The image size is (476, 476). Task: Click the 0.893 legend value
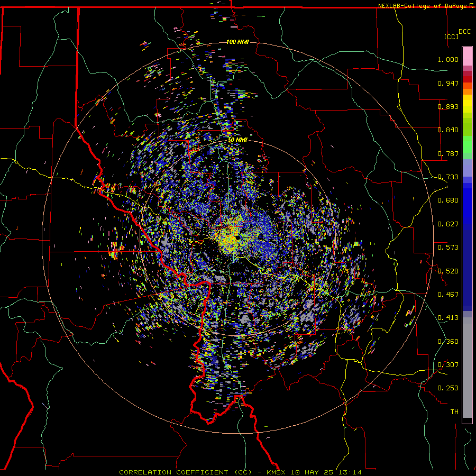tap(448, 106)
